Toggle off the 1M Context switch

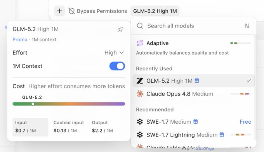117,66
